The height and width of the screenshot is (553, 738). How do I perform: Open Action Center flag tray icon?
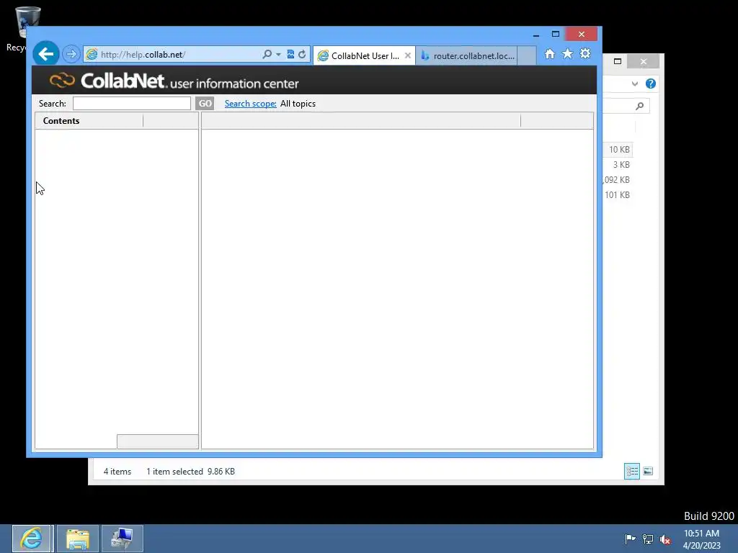630,539
